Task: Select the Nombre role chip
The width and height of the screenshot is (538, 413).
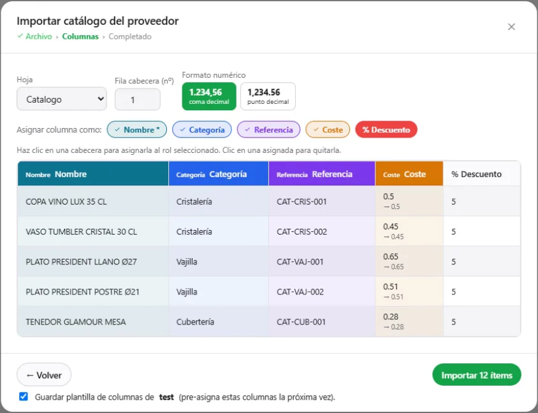Action: 137,129
